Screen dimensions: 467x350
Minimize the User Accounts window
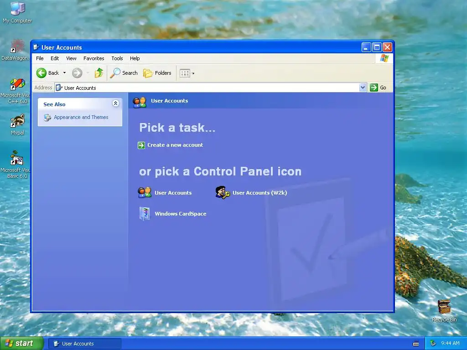(366, 47)
